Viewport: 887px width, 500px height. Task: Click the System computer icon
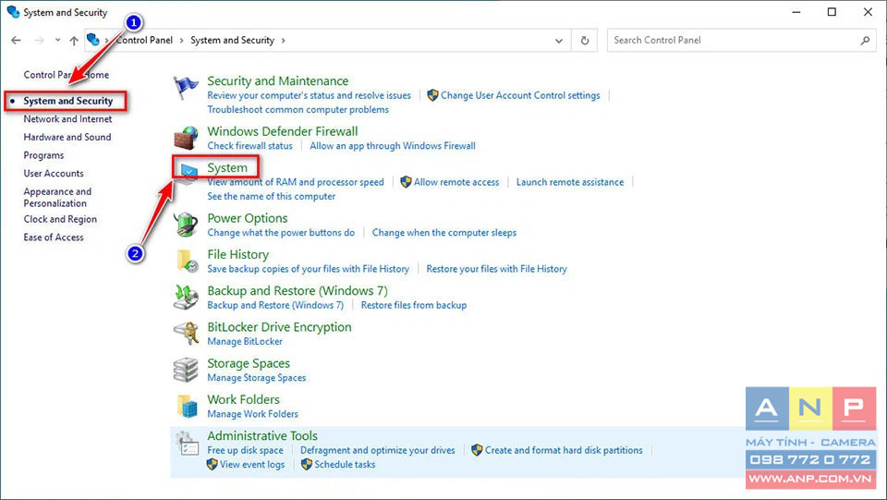click(188, 173)
